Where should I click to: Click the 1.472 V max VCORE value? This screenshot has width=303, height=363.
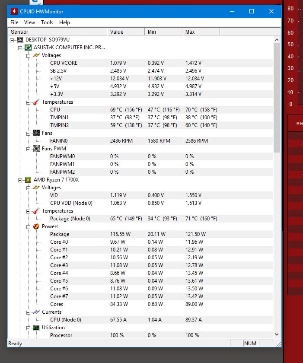(193, 63)
